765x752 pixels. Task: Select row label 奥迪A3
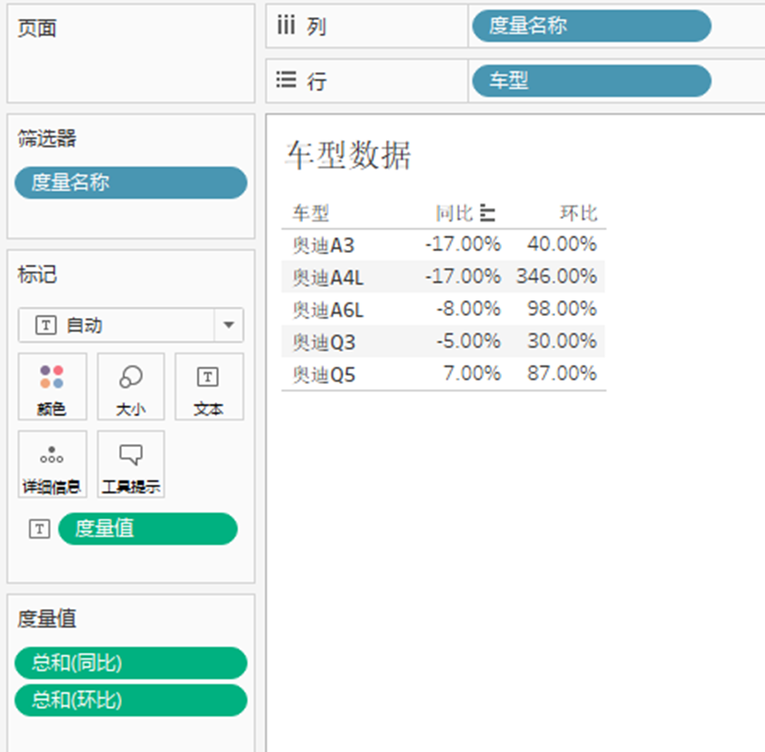[323, 245]
